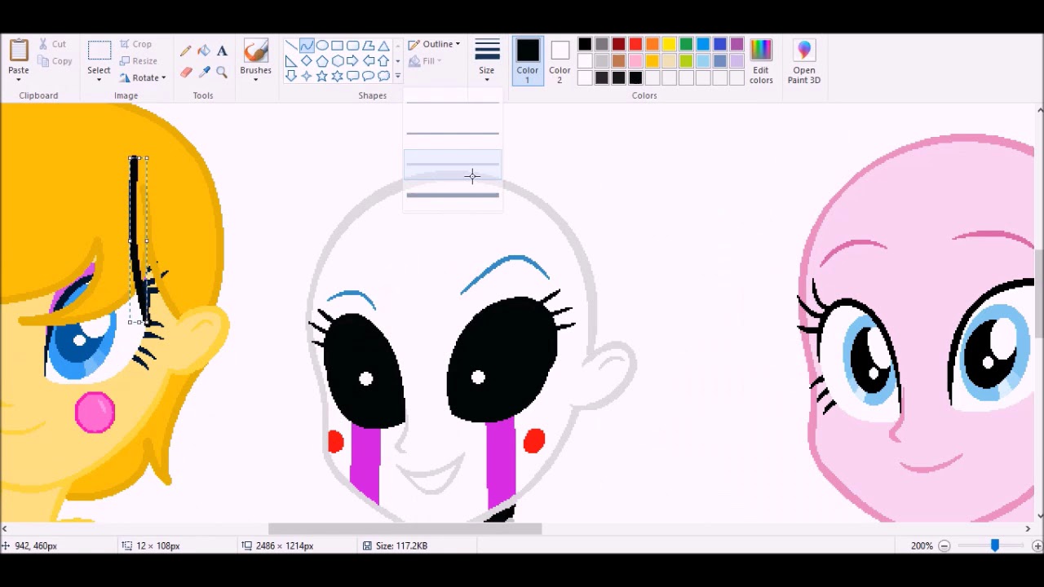Select the Fill with color bucket tool
Viewport: 1044px width, 587px height.
click(204, 51)
